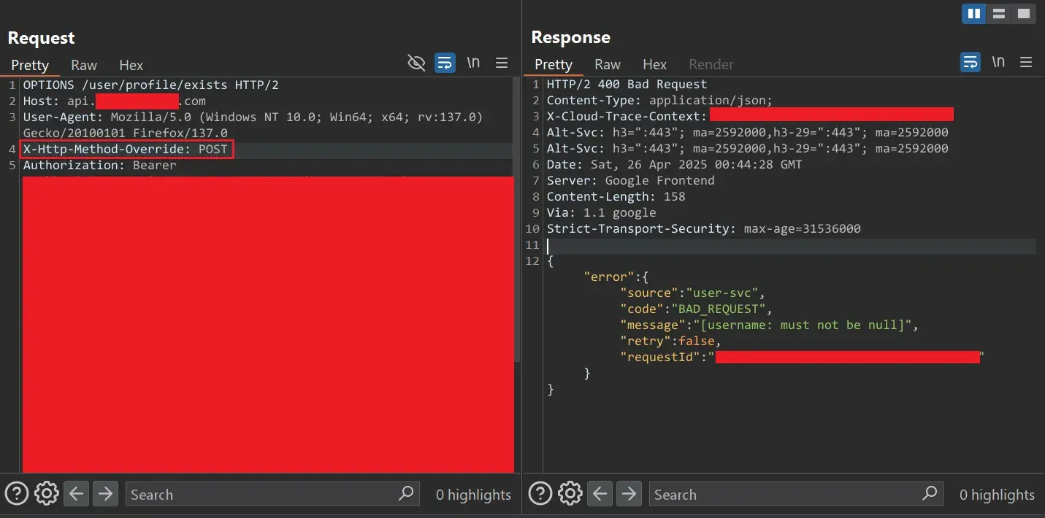Go to previous match in Request search
Image resolution: width=1045 pixels, height=518 pixels.
click(76, 494)
